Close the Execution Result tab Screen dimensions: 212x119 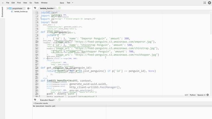[x=55, y=100]
